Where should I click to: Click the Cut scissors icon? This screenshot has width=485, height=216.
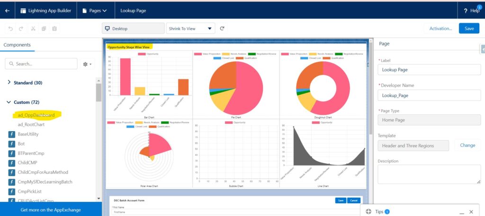(33, 28)
